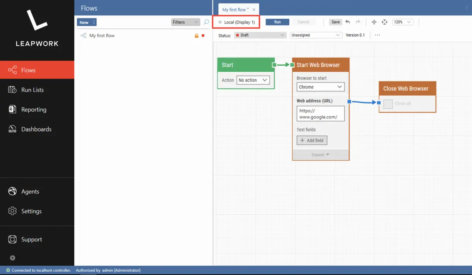This screenshot has height=275, width=472.
Task: Click the fit-to-screen icon in toolbar
Action: pyautogui.click(x=384, y=22)
